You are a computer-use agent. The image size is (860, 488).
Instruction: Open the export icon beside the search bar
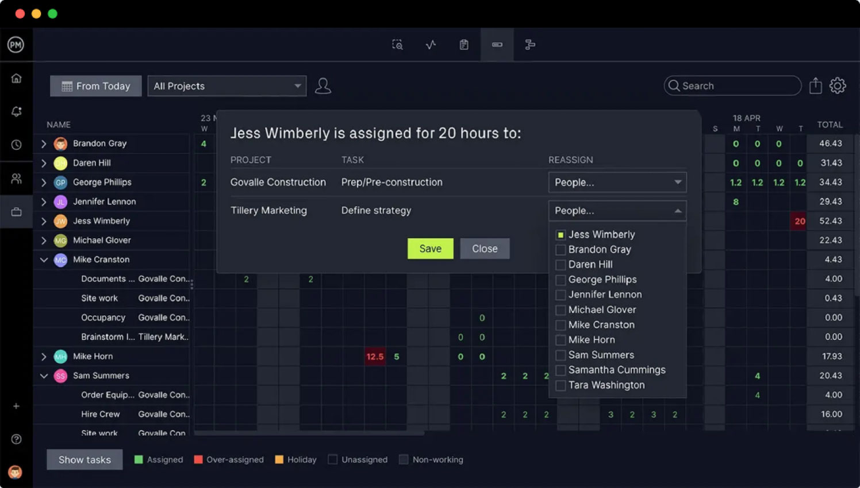(815, 86)
